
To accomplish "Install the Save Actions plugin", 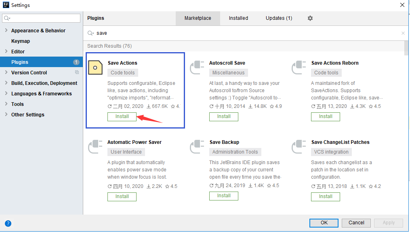I will [x=122, y=117].
